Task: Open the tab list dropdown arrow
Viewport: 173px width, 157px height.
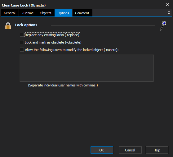Action: (x=169, y=13)
